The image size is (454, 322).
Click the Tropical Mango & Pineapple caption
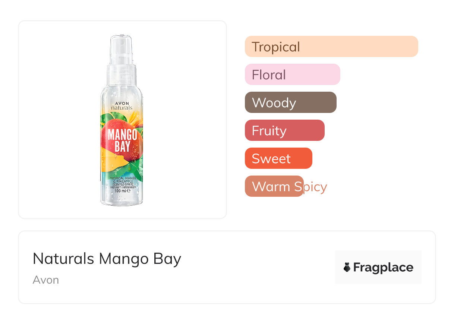pyautogui.click(x=122, y=181)
